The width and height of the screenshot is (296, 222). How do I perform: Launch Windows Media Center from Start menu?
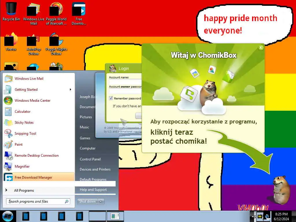39,100
